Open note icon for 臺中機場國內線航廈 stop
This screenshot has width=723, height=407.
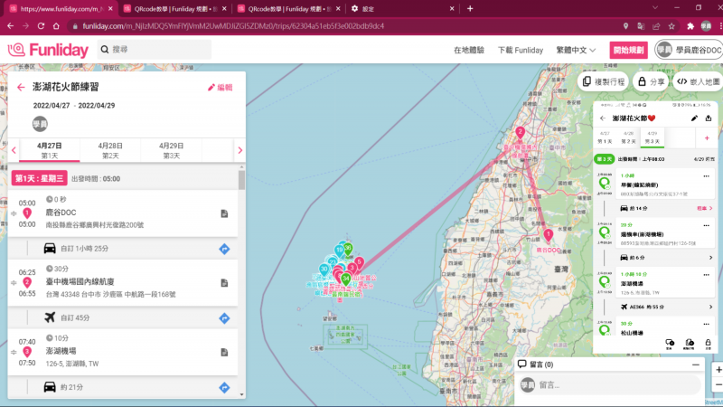point(224,282)
